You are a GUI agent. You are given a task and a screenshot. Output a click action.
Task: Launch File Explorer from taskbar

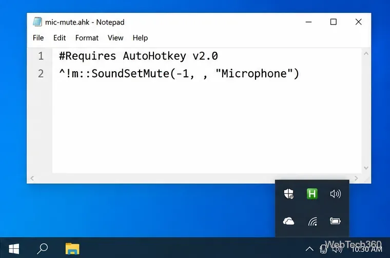coord(72,249)
